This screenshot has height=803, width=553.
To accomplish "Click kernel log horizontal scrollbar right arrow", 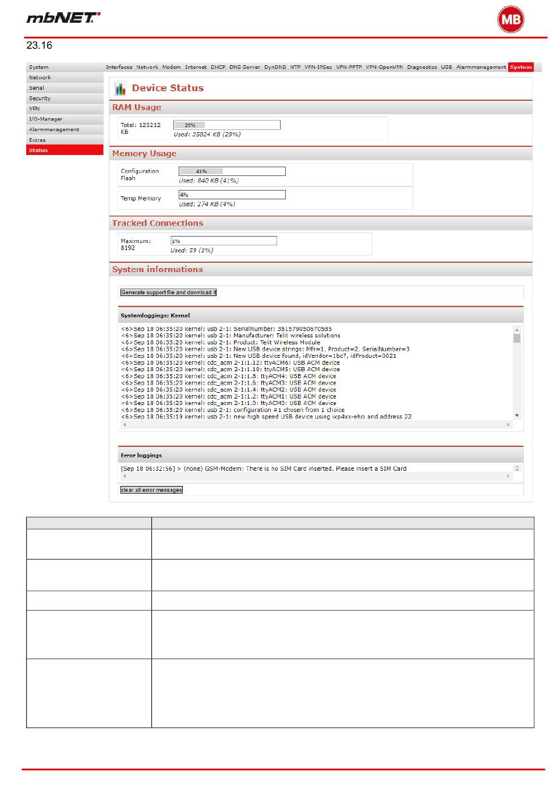I will (508, 425).
